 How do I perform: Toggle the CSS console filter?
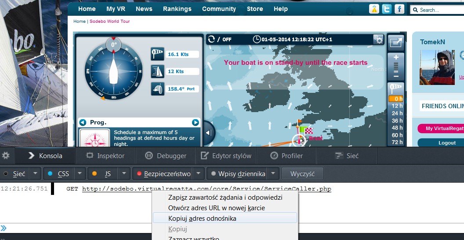coord(58,174)
